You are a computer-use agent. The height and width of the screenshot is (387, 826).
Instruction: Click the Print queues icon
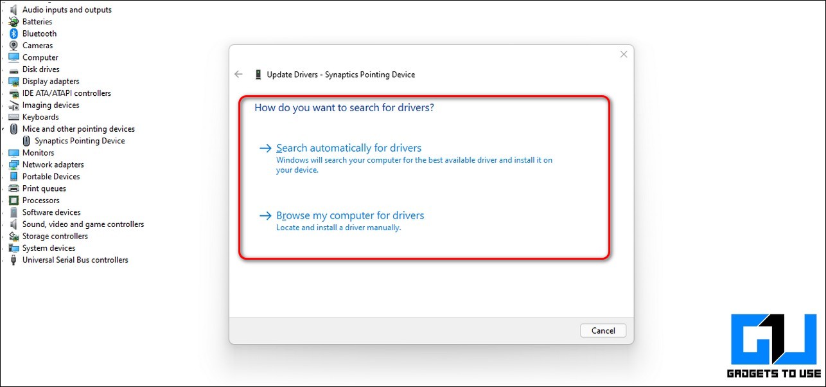[13, 188]
